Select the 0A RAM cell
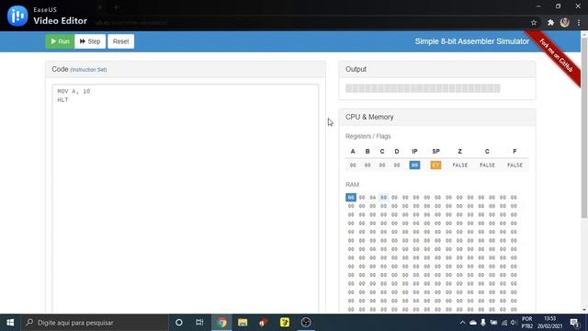588x331 pixels. (x=373, y=198)
